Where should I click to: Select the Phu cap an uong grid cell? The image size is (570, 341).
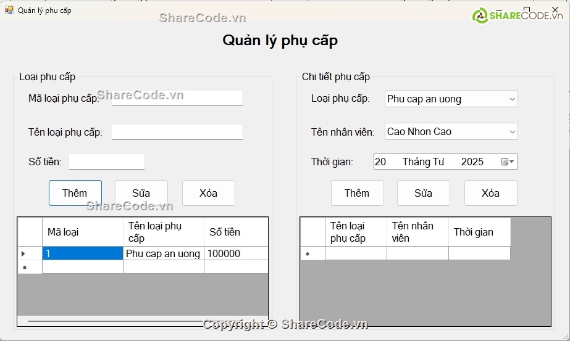(164, 253)
